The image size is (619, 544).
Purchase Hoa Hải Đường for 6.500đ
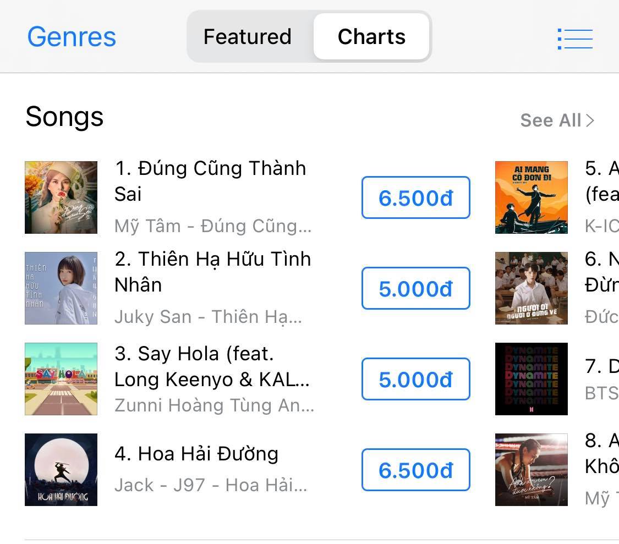point(415,470)
